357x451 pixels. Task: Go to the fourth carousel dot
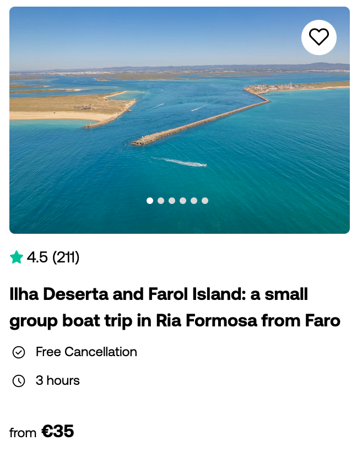[x=183, y=201]
